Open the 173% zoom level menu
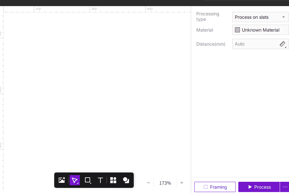289x193 pixels. [x=165, y=183]
